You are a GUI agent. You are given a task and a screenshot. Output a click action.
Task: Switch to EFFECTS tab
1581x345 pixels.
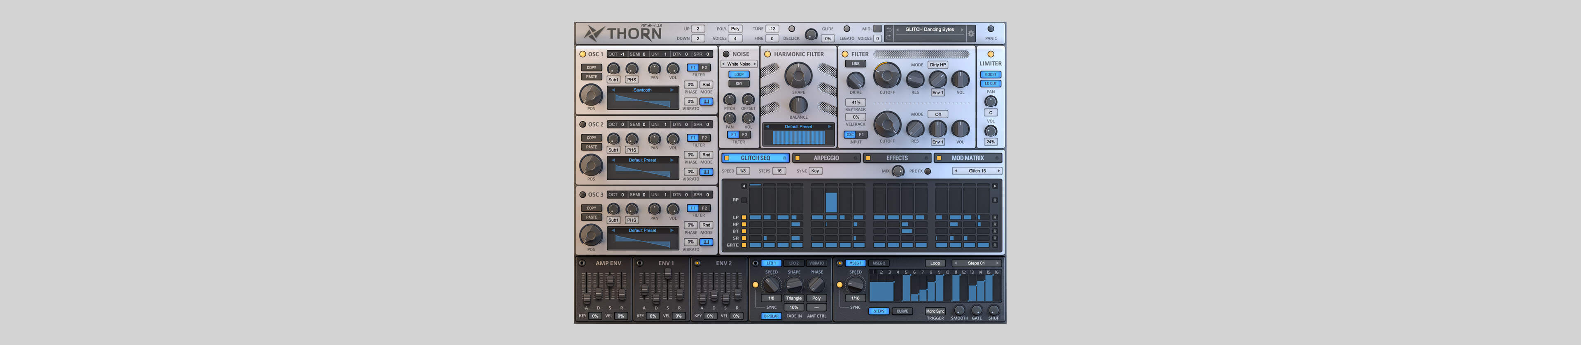[897, 159]
